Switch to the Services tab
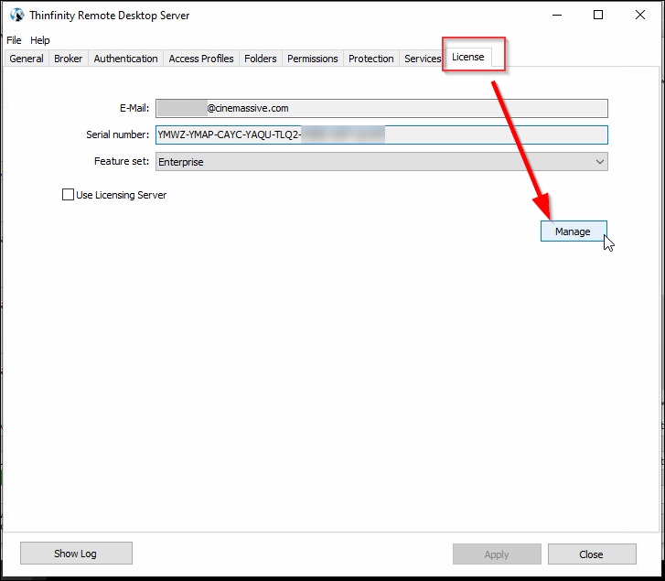 coord(422,59)
